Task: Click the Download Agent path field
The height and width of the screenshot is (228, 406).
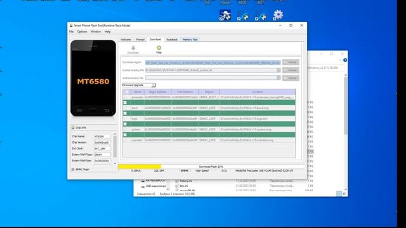Action: [x=213, y=63]
